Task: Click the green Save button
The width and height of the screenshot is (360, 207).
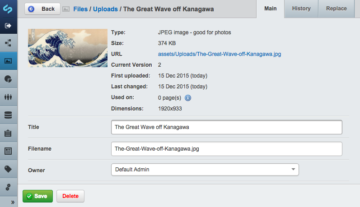Action: point(37,196)
